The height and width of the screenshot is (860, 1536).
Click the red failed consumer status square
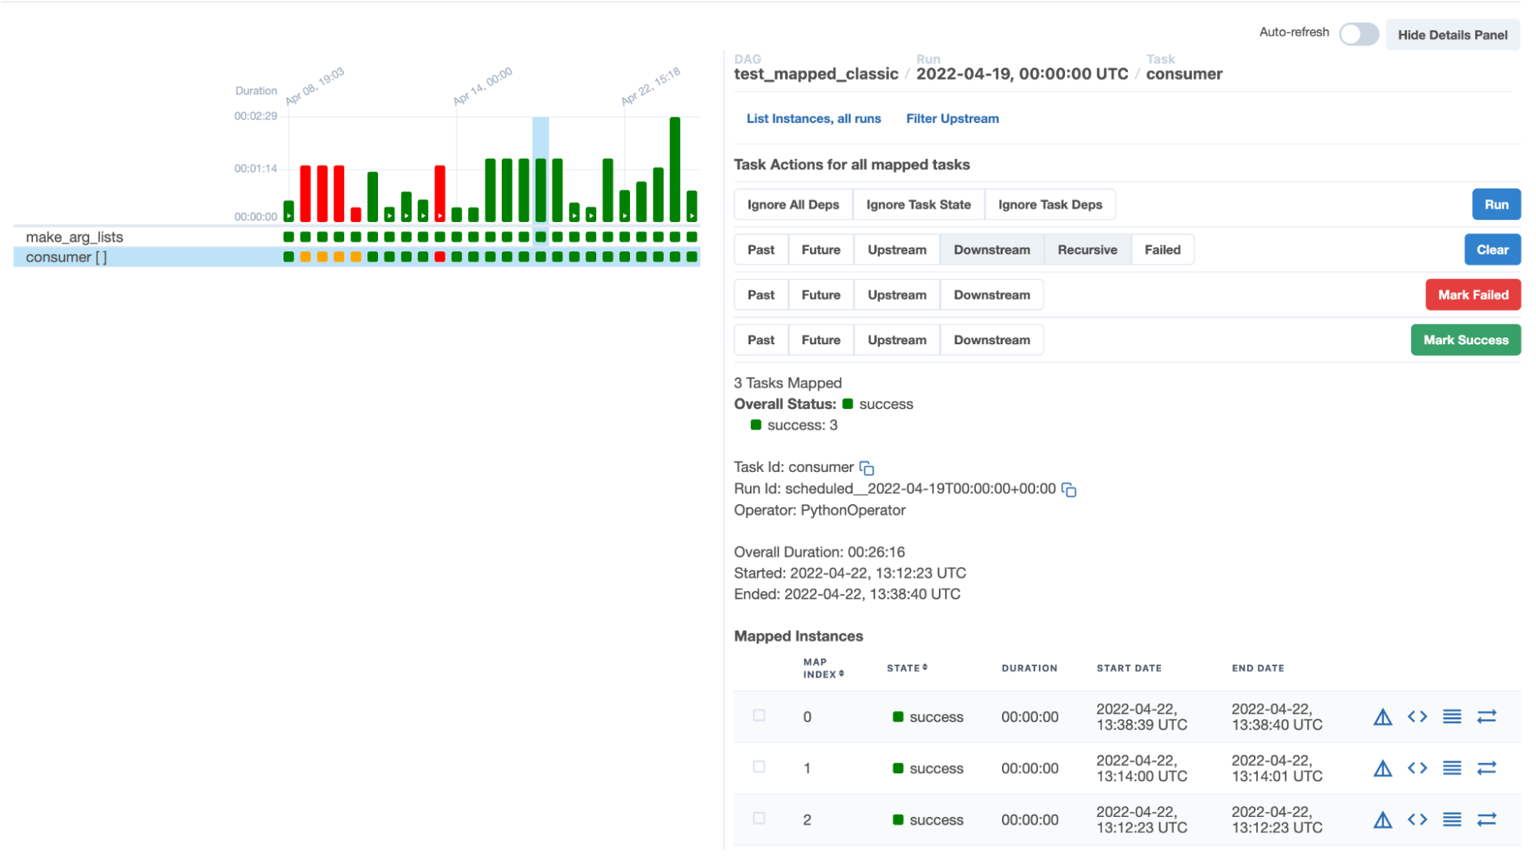point(440,257)
